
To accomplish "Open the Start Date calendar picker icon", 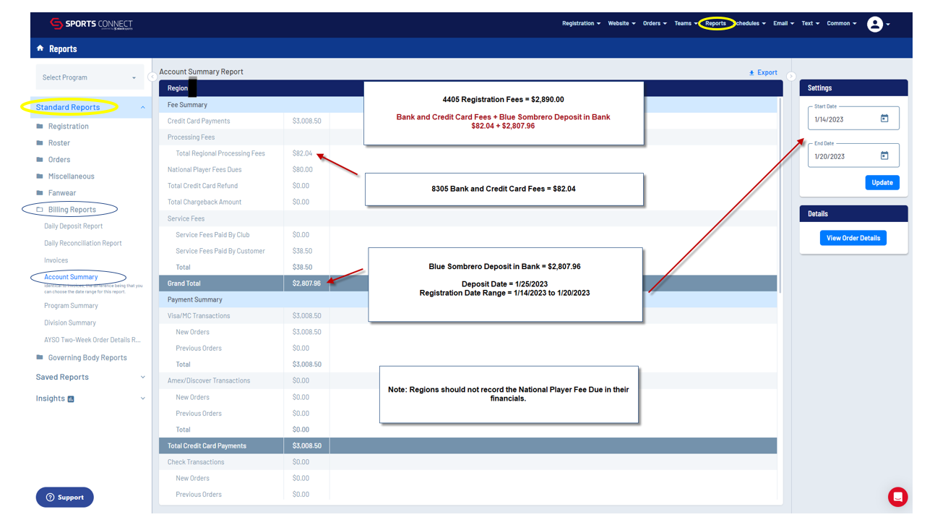I will pyautogui.click(x=884, y=119).
